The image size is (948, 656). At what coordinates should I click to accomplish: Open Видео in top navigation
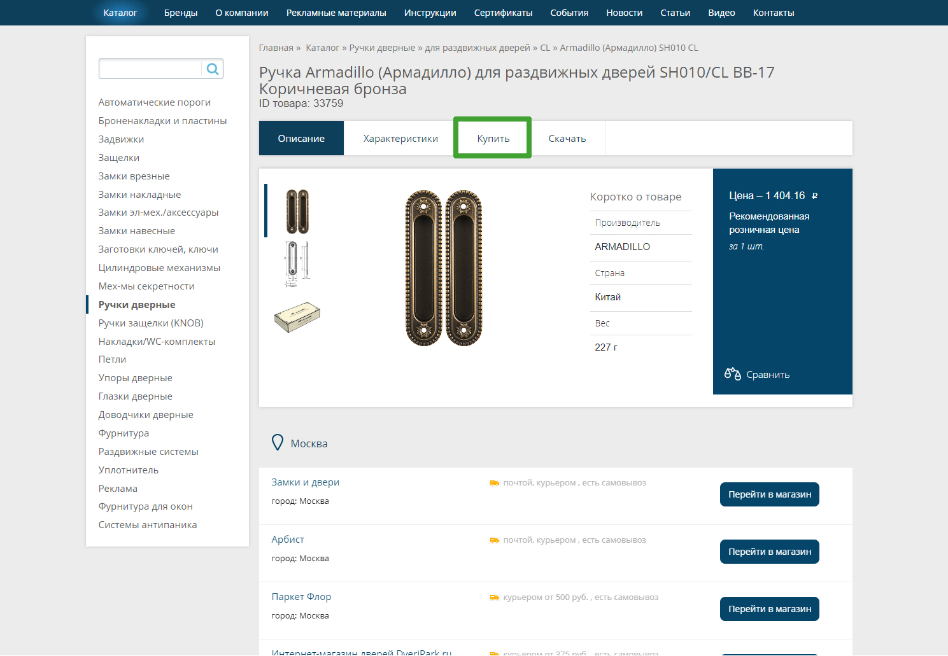(x=722, y=13)
